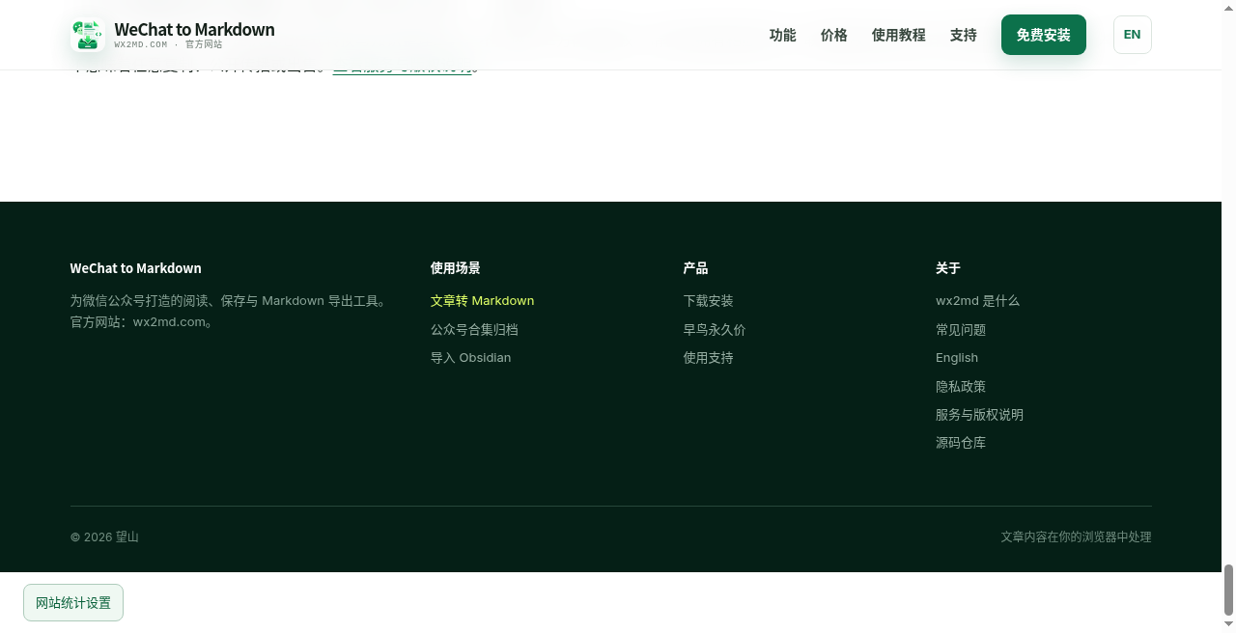Open 使用教程 in the header

coord(898,35)
